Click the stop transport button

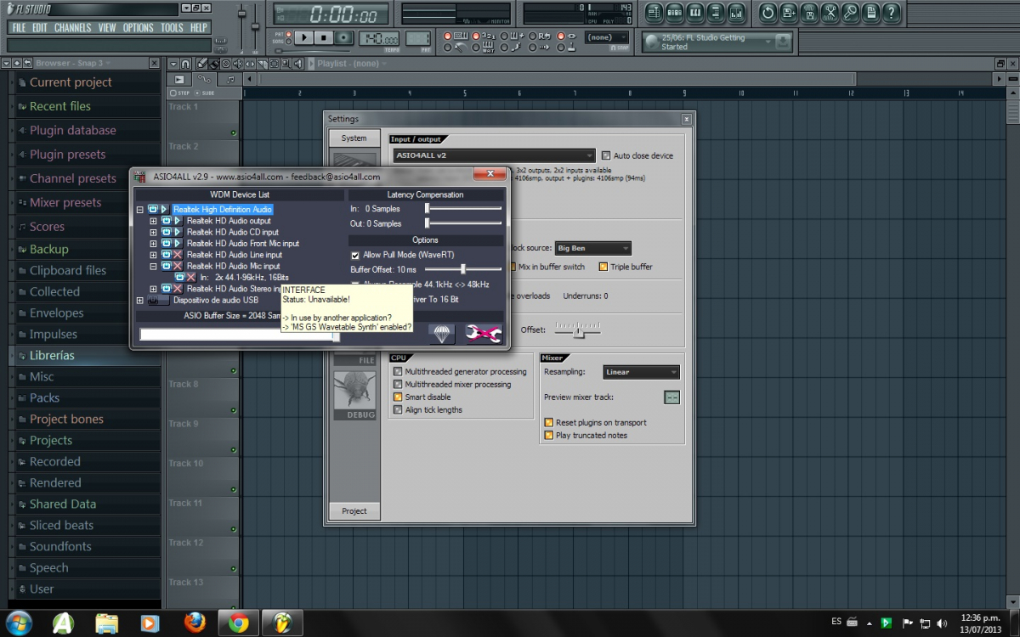tap(324, 38)
